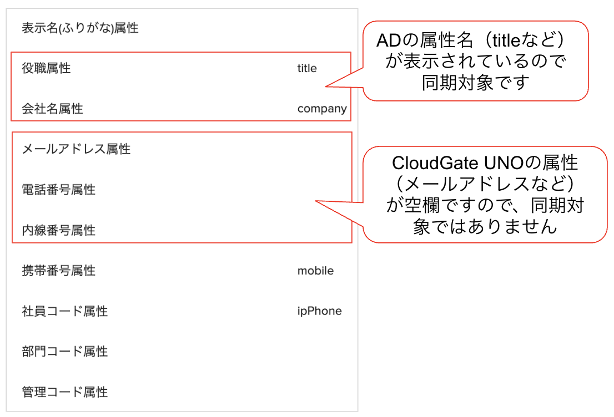The image size is (614, 417).
Task: Select the メールアドレス属性 label
Action: (76, 149)
